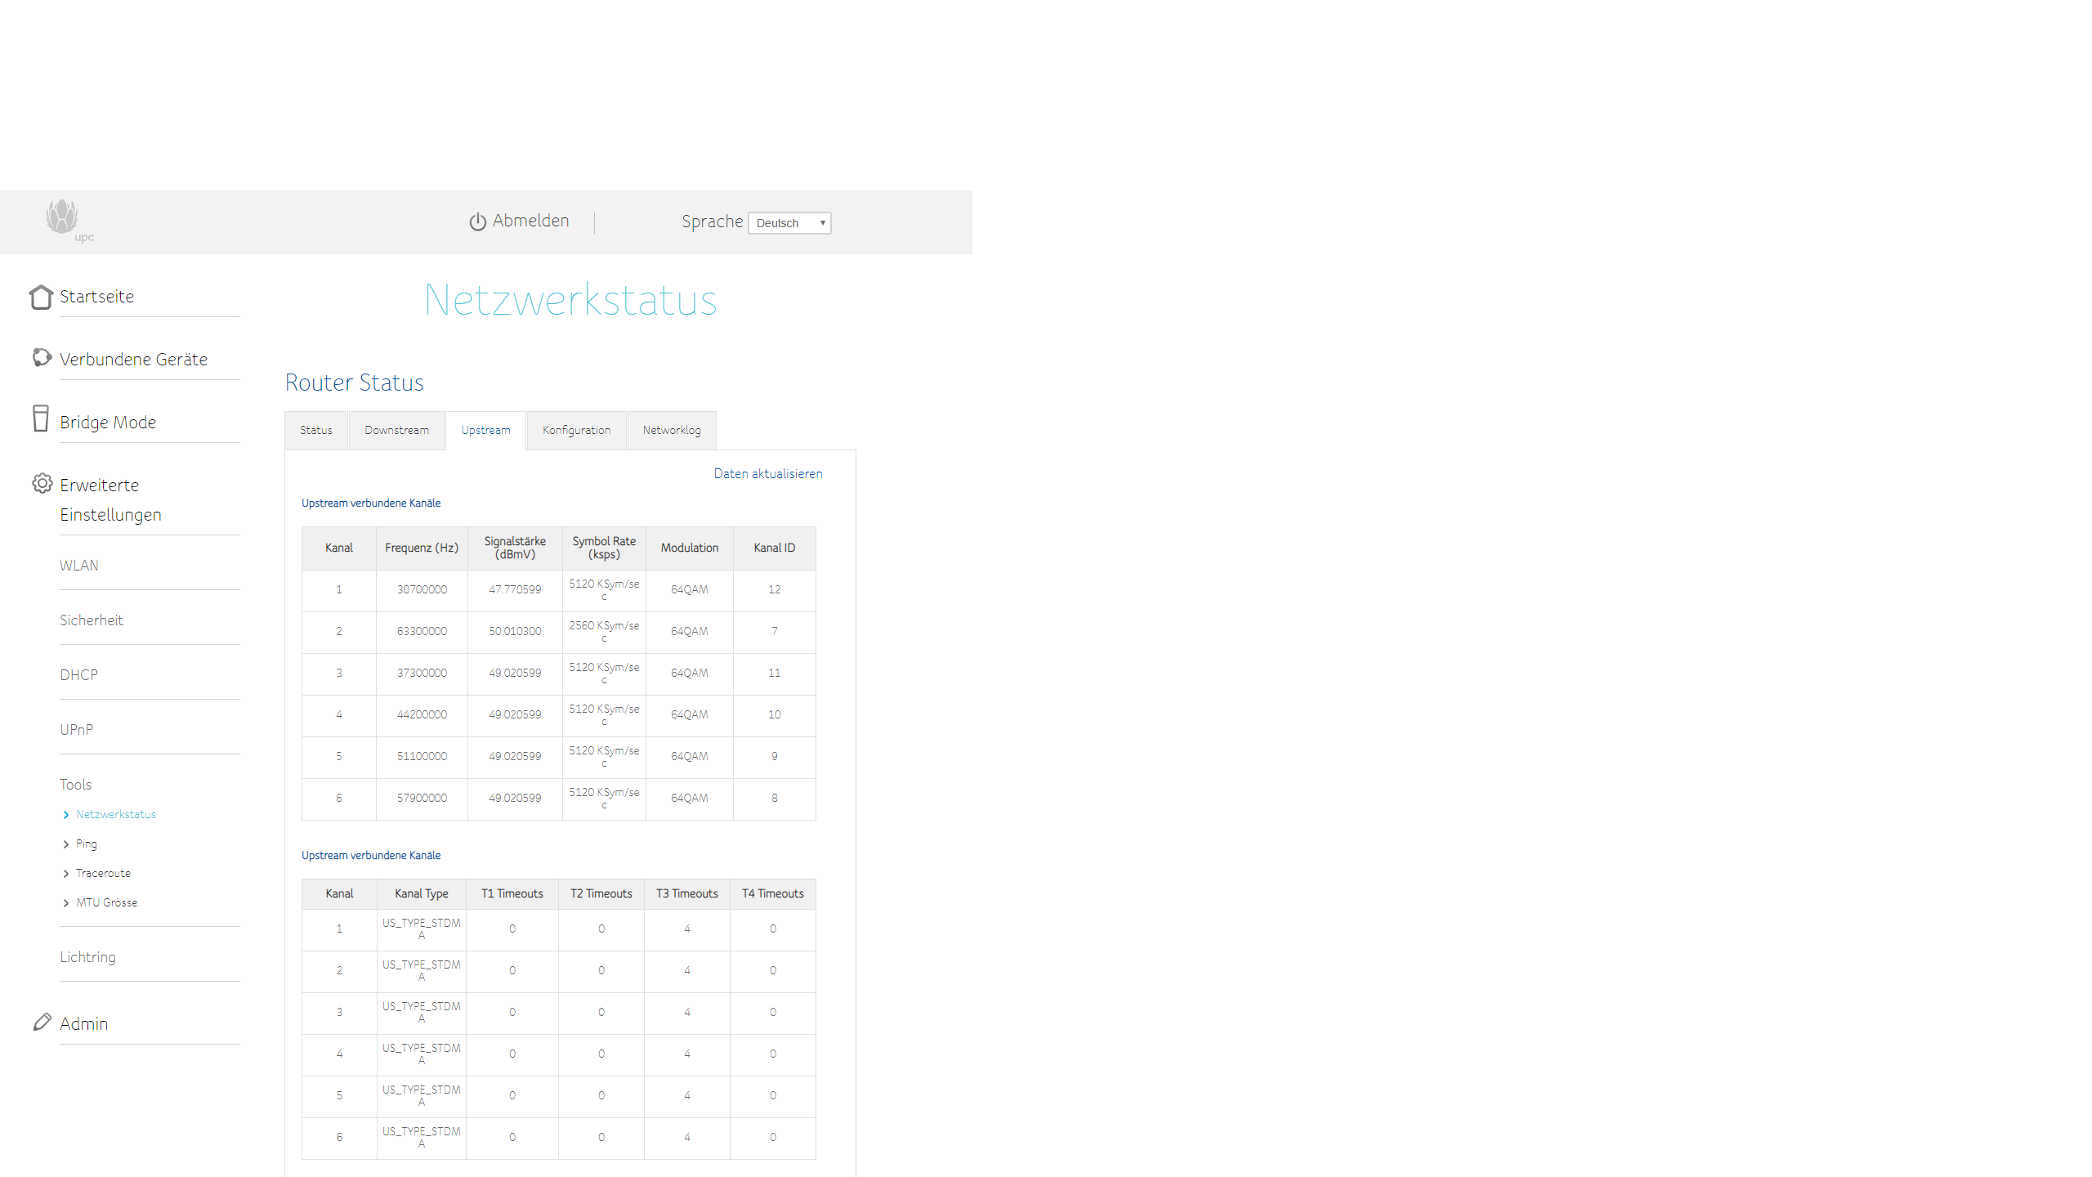Open the DHCP menu entry

click(78, 675)
